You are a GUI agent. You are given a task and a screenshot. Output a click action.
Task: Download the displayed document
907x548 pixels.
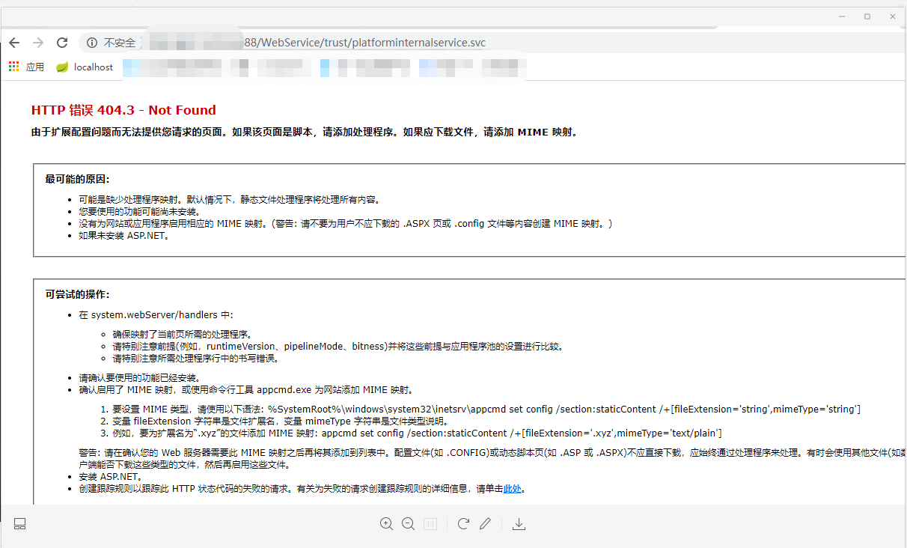click(x=519, y=523)
